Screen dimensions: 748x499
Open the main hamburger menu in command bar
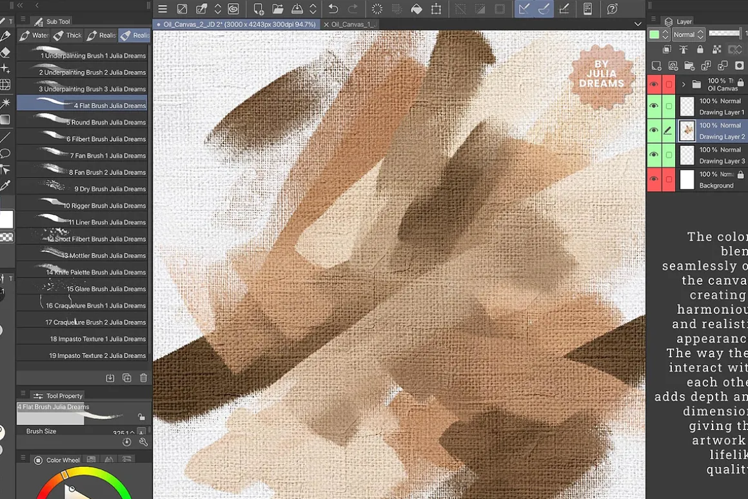point(162,9)
